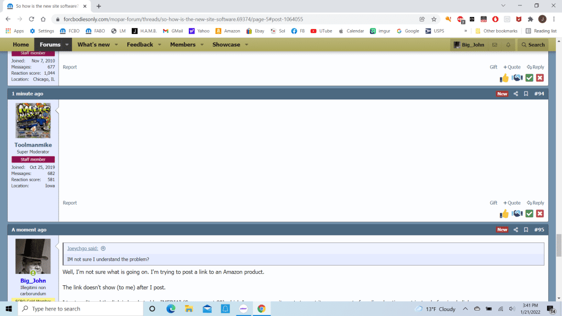562x316 pixels.
Task: Open the alerts bell icon in the navbar
Action: [x=508, y=45]
